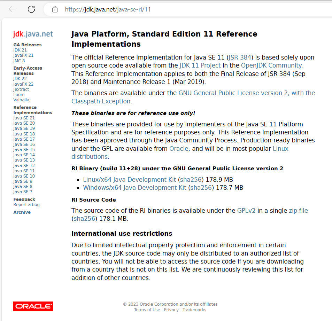This screenshot has width=332, height=321.
Task: Click 'These binaries are for reference use only!' text
Action: click(x=133, y=113)
